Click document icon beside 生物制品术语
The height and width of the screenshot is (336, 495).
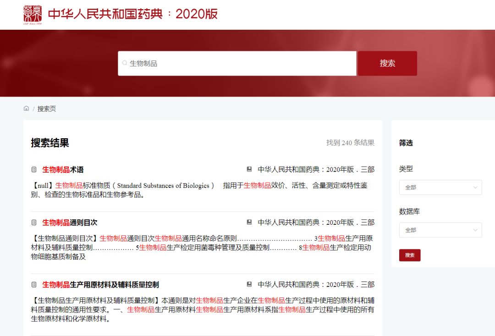pos(34,169)
